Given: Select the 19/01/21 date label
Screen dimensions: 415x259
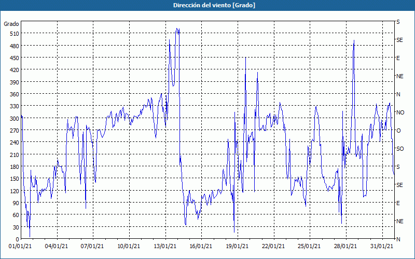Looking at the screenshot, I should (x=237, y=247).
